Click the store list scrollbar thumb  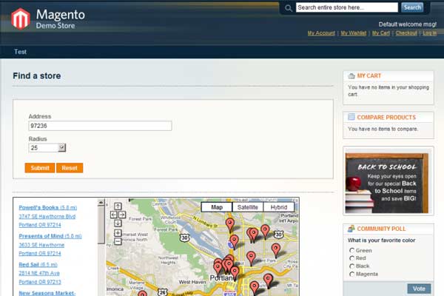(101, 225)
